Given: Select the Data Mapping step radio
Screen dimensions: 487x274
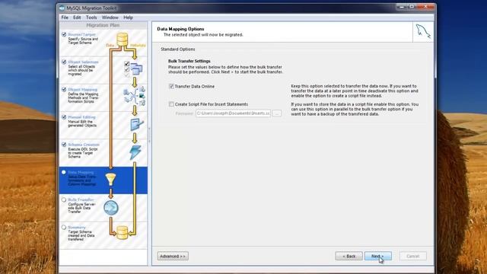Looking at the screenshot, I should pyautogui.click(x=64, y=172).
